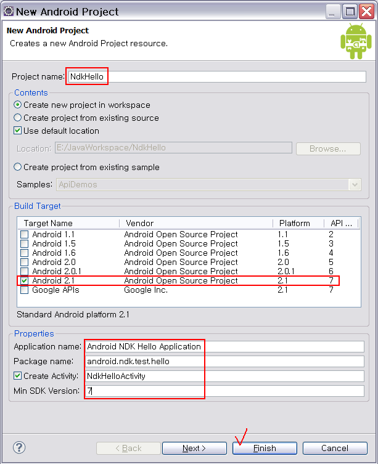This screenshot has width=378, height=464.
Task: Check the Android 1.5 target checkbox
Action: (24, 243)
